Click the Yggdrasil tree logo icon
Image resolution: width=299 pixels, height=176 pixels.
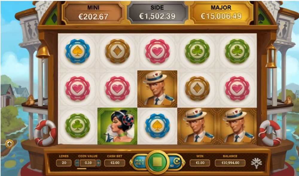point(256,163)
